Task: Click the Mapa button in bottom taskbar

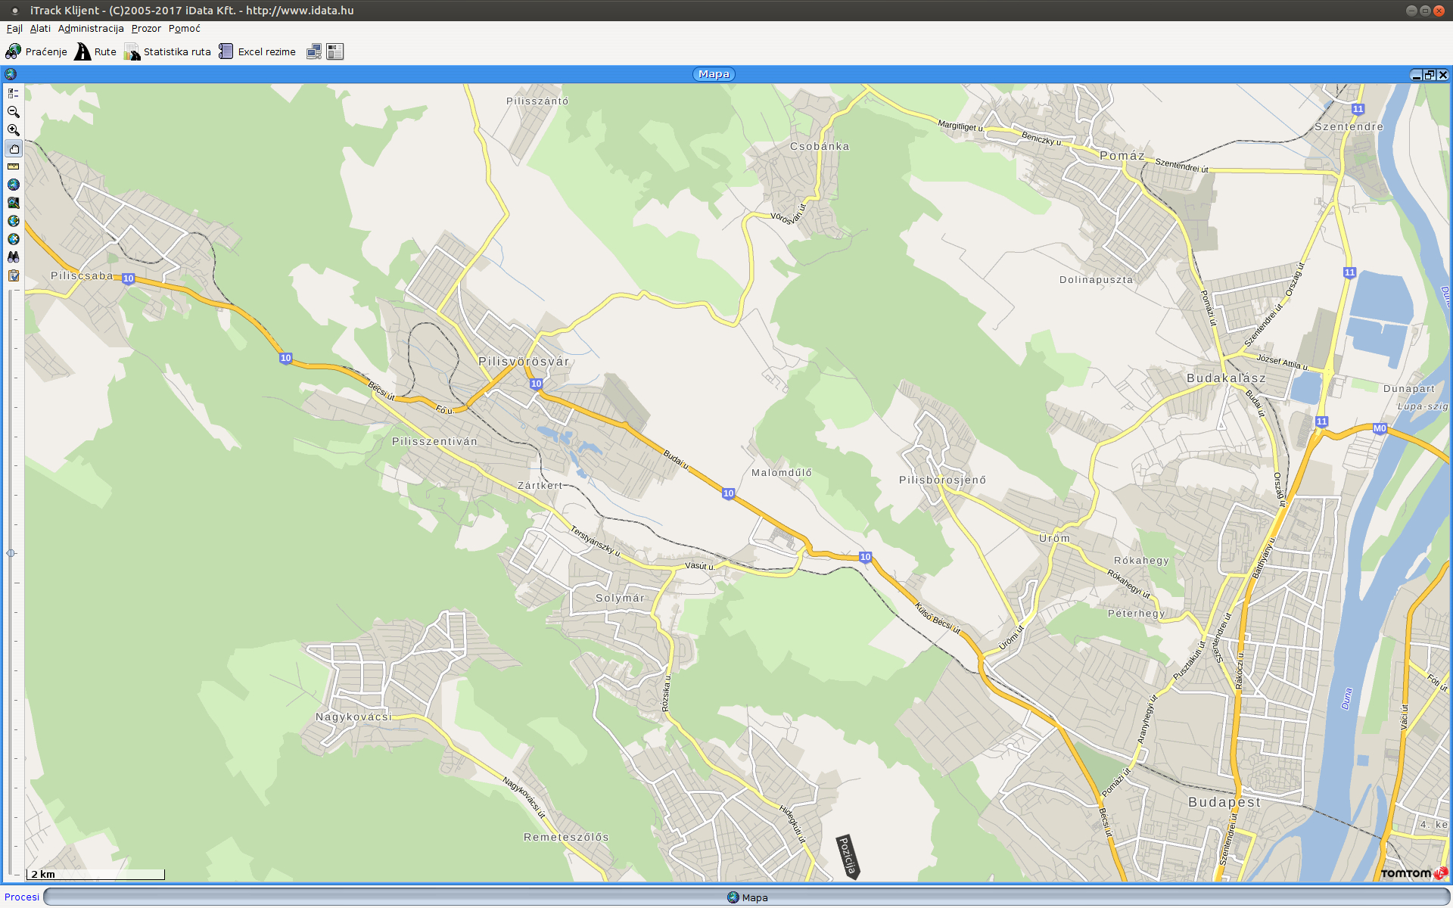Action: pos(752,897)
